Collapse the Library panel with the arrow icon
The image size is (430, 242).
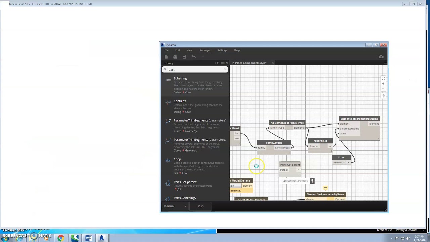tap(227, 63)
